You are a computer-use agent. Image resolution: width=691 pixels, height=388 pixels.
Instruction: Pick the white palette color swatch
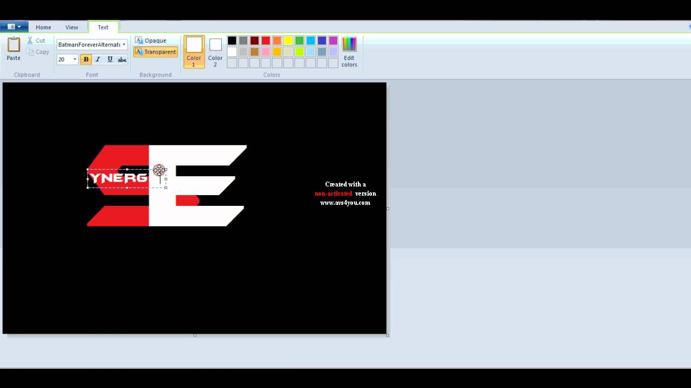[x=232, y=52]
